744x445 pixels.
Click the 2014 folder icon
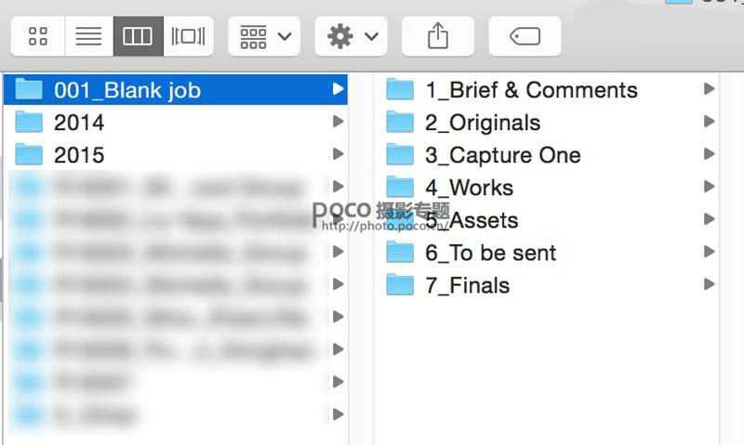[x=30, y=123]
